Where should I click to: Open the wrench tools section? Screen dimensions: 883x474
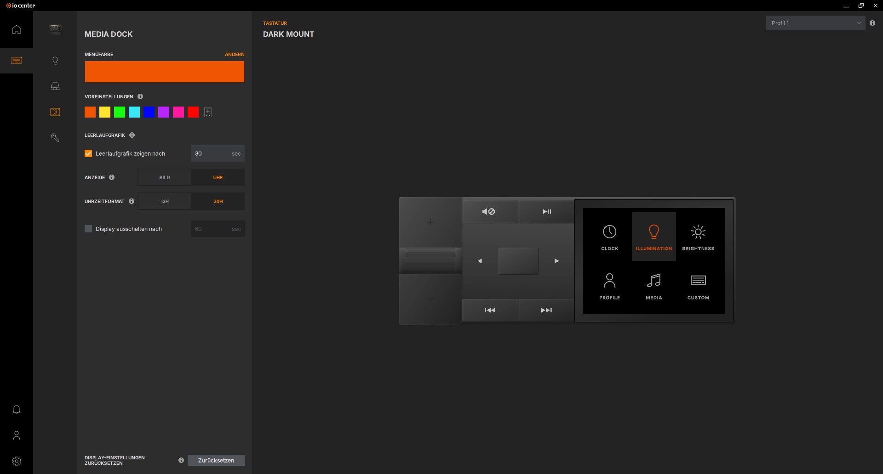tap(55, 138)
